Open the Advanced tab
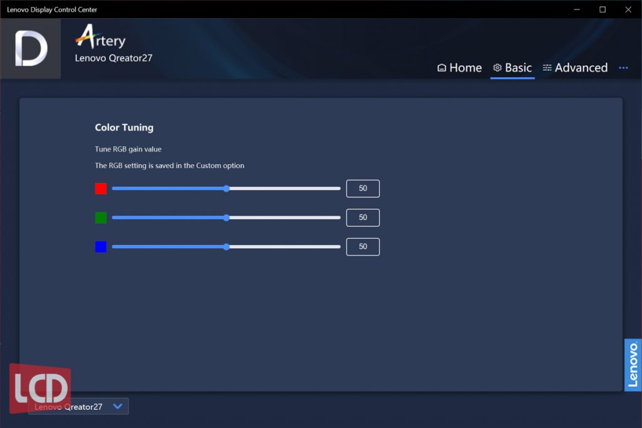642x428 pixels. click(575, 68)
